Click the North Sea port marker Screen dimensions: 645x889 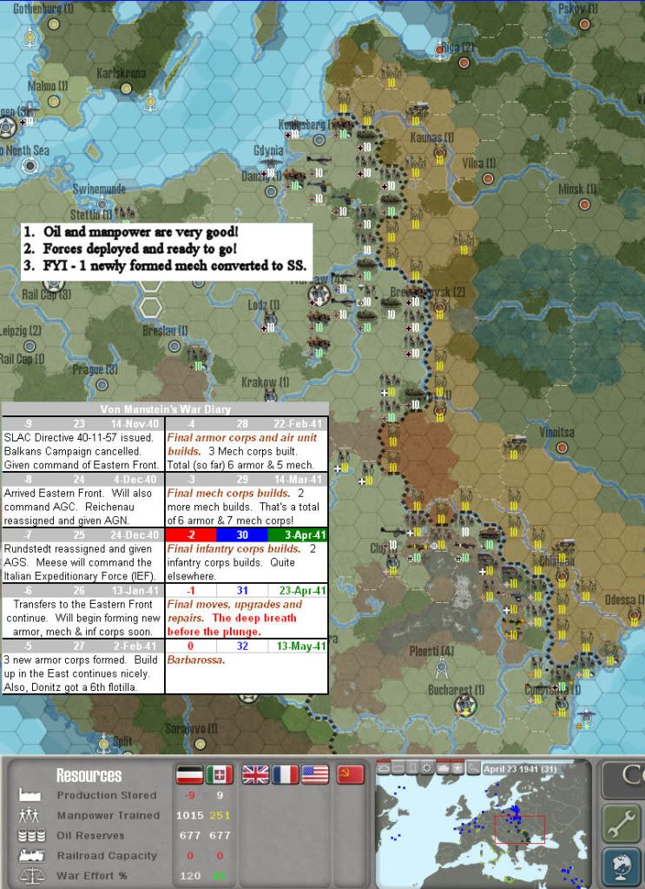tap(30, 166)
